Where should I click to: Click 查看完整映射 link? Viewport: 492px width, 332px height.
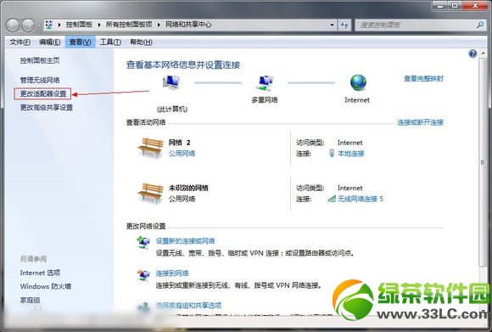423,78
